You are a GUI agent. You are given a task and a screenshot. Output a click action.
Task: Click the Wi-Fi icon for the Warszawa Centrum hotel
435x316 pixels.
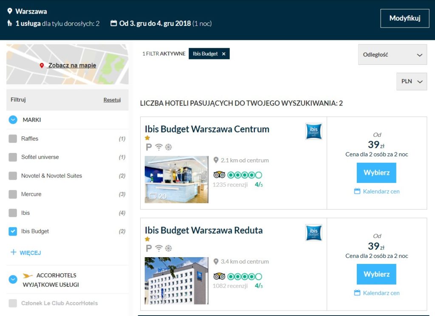(x=159, y=147)
